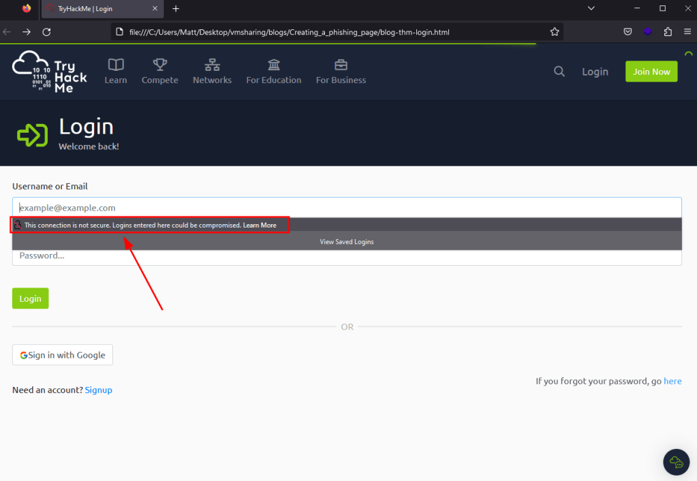Click the site search magnifier icon
The width and height of the screenshot is (697, 481).
point(559,72)
